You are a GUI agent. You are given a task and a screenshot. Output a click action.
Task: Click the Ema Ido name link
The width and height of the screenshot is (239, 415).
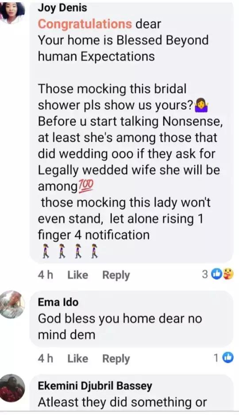[58, 302]
